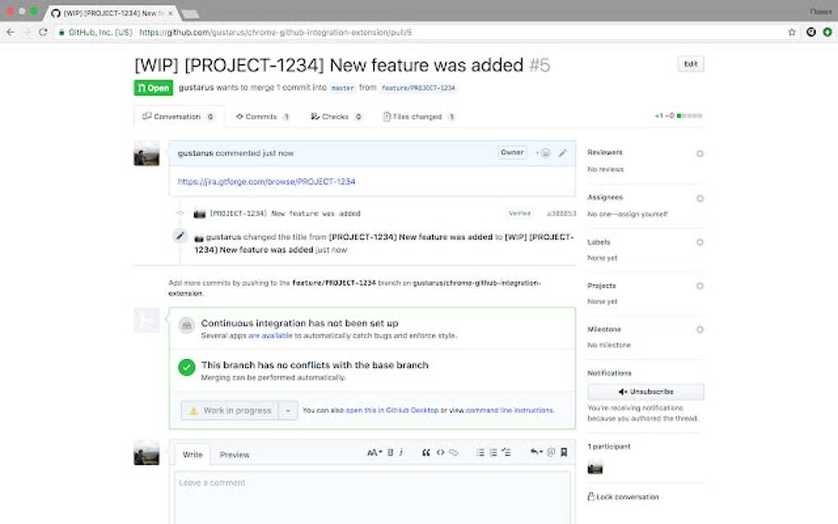Click Edit to change the pull request title

(x=689, y=64)
